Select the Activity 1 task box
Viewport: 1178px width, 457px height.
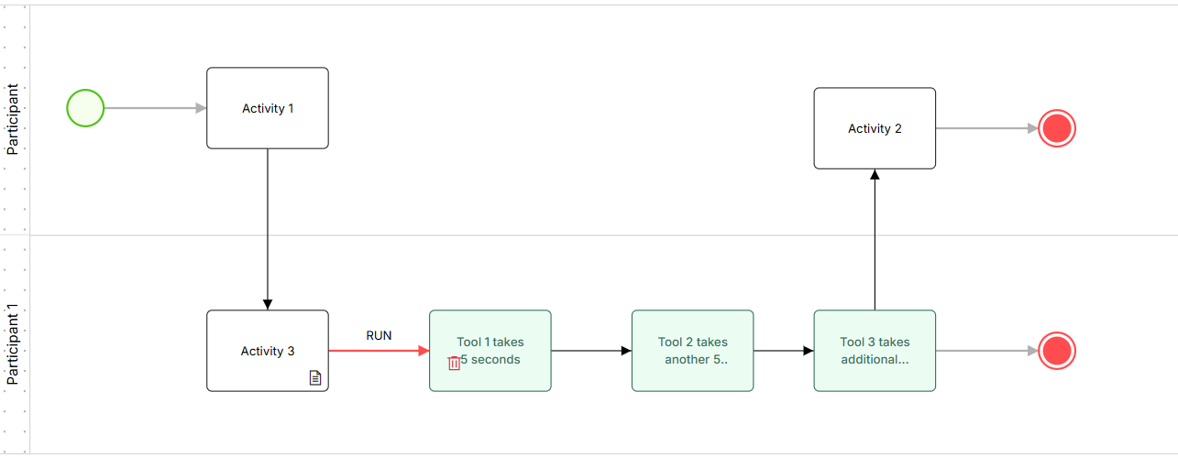(x=268, y=108)
